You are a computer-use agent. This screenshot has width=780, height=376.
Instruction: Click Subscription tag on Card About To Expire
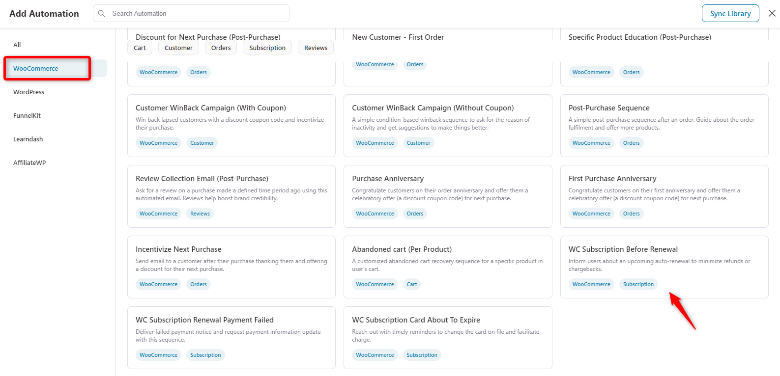pos(422,355)
